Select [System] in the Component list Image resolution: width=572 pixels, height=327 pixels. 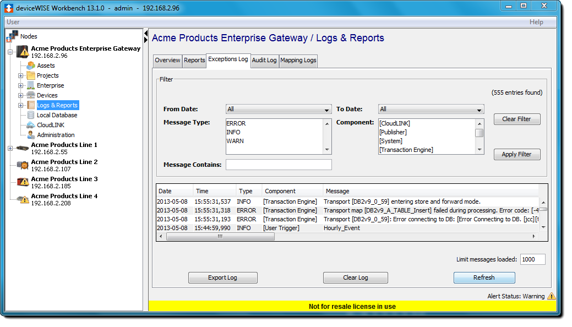[x=427, y=141]
